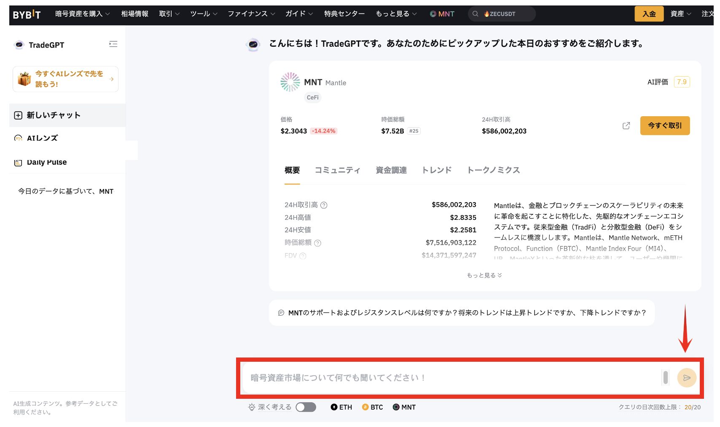This screenshot has height=427, width=720.
Task: Select the ETH quick token chip
Action: pyautogui.click(x=341, y=407)
